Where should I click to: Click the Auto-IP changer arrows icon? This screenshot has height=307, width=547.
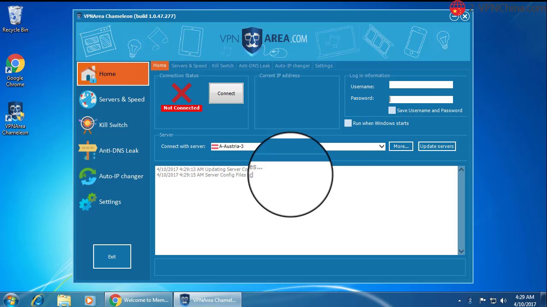(x=88, y=176)
